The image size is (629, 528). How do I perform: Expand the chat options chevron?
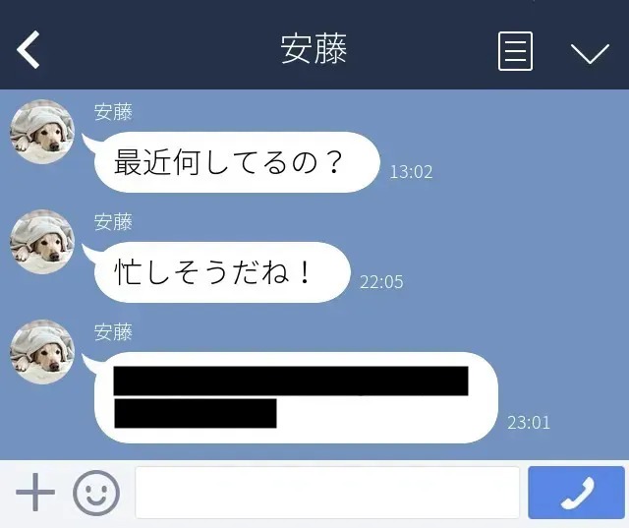[x=590, y=53]
